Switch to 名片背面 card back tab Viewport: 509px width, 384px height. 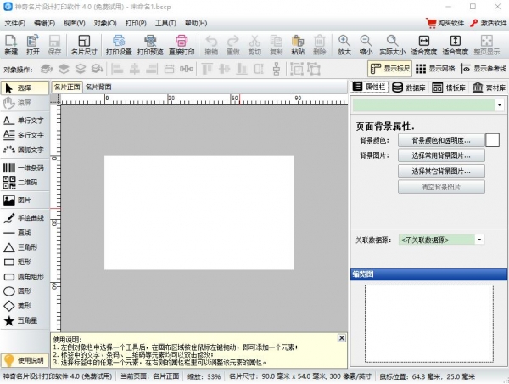[98, 88]
